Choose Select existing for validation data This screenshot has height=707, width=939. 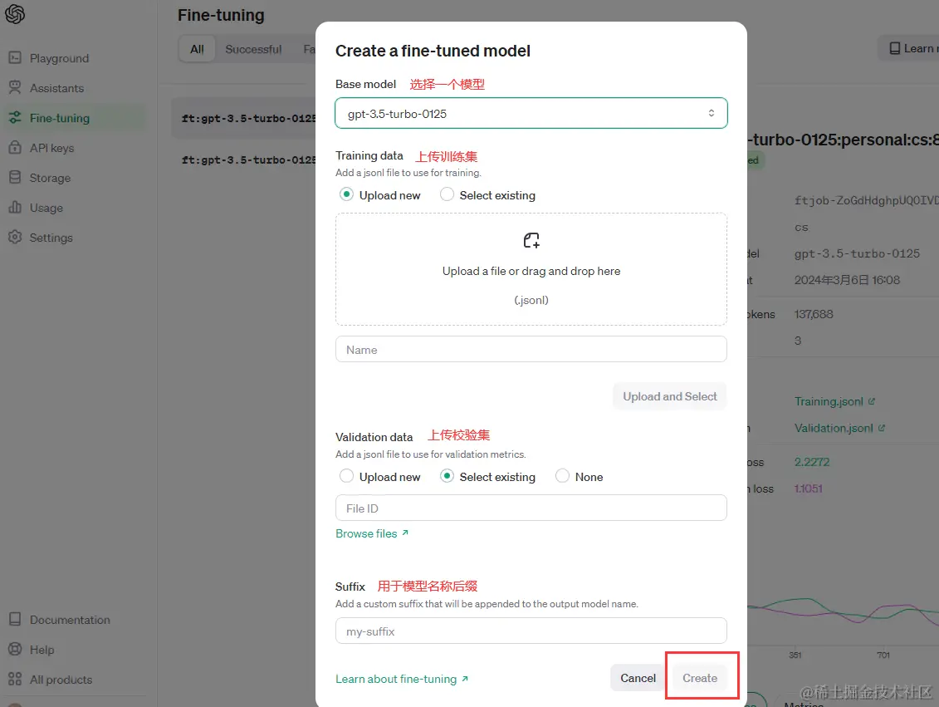(x=447, y=476)
